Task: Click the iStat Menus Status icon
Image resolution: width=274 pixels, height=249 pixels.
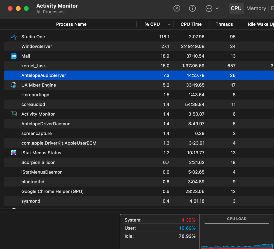Action: tap(14, 153)
